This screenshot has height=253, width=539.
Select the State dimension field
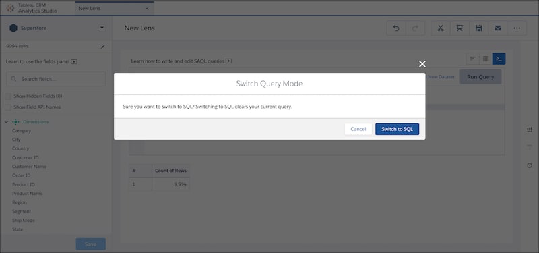click(x=18, y=229)
